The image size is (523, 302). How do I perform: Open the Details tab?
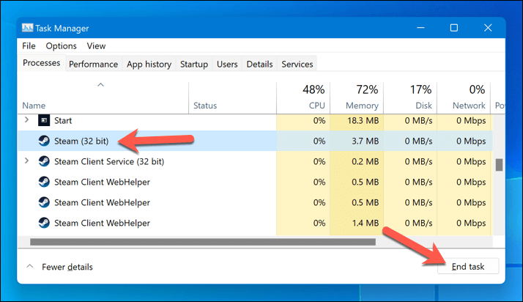[259, 65]
